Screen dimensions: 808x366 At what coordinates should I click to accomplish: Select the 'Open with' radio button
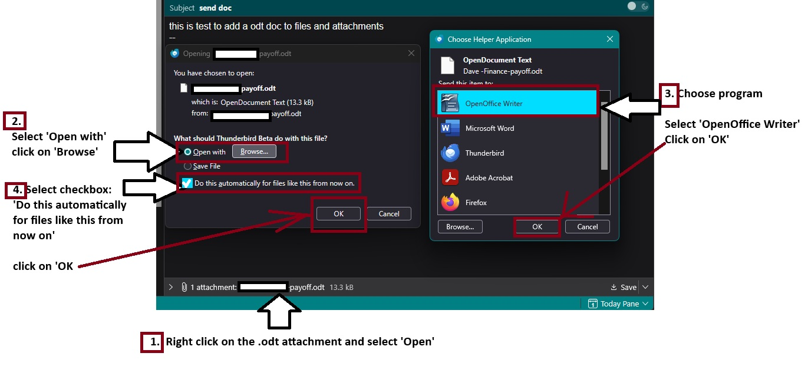187,152
